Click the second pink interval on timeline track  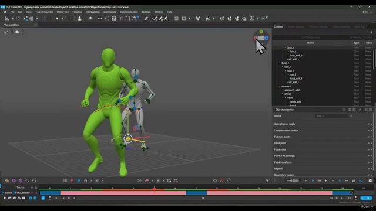[270, 193]
